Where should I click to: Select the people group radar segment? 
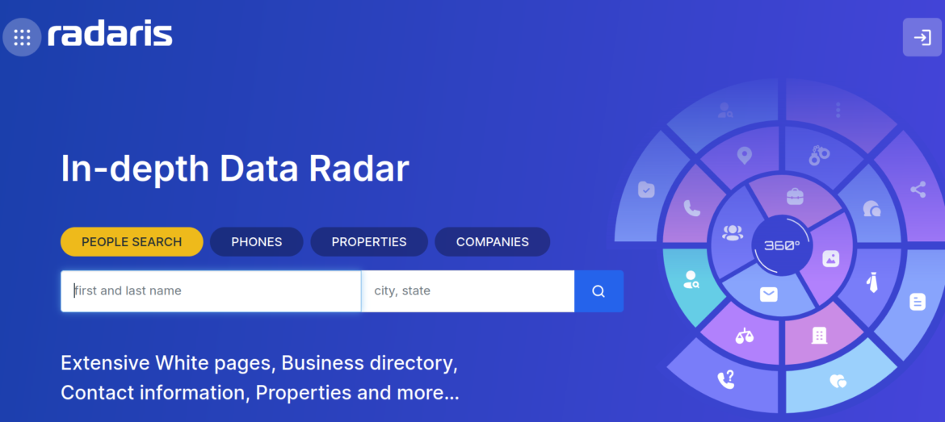click(733, 233)
